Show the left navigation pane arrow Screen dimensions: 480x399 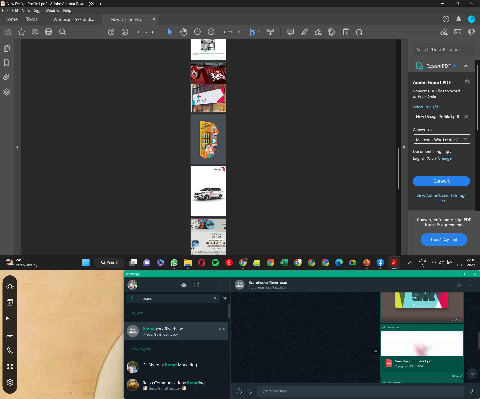(x=17, y=147)
